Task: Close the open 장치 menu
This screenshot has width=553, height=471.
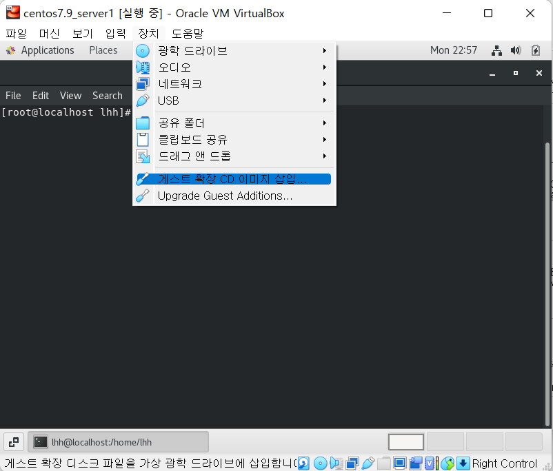Action: 149,34
